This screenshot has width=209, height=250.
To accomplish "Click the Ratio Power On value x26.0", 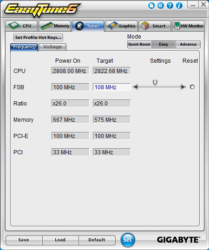I will pos(70,103).
